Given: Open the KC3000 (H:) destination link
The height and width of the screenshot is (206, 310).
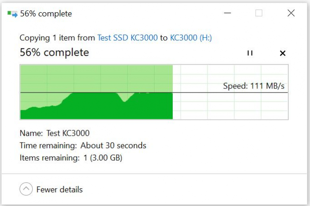Looking at the screenshot, I should coord(191,37).
